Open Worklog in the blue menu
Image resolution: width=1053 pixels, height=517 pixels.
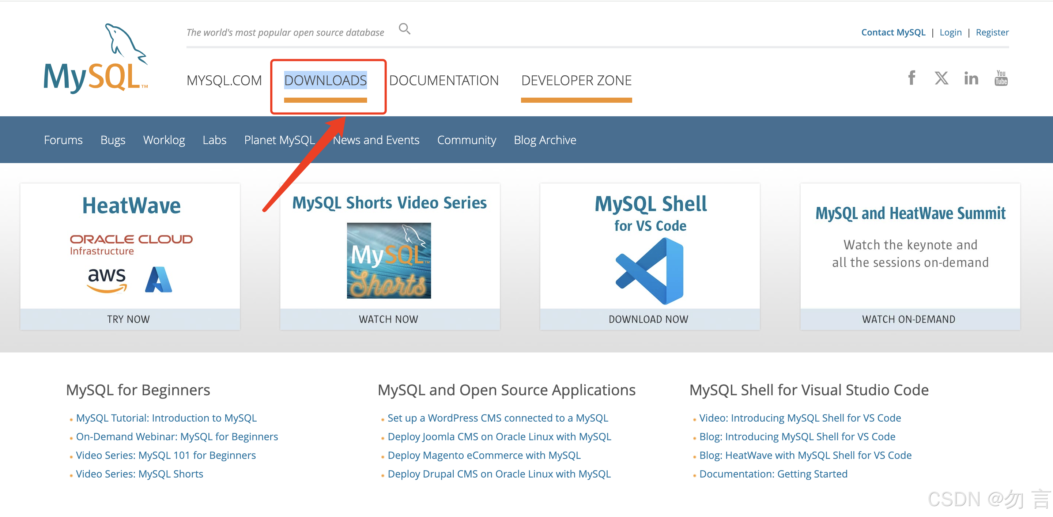(164, 140)
